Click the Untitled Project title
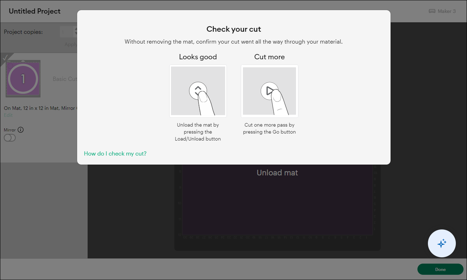This screenshot has width=467, height=280. coord(35,11)
